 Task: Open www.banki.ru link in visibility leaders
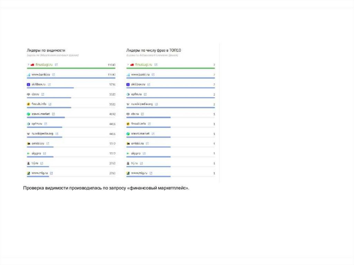coord(41,74)
